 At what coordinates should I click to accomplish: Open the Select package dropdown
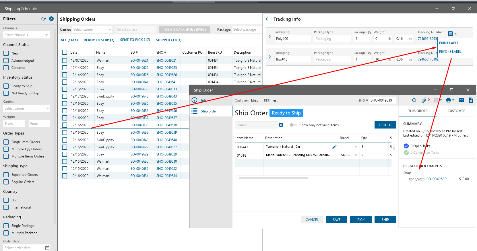click(247, 30)
